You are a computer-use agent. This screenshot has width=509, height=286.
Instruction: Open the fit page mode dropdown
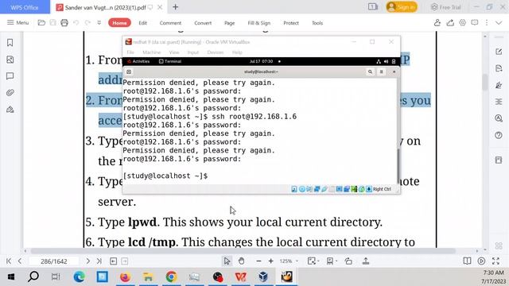coord(313,261)
